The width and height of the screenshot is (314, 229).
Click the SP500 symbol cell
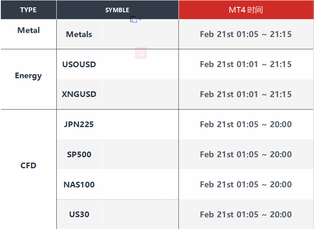coord(79,154)
